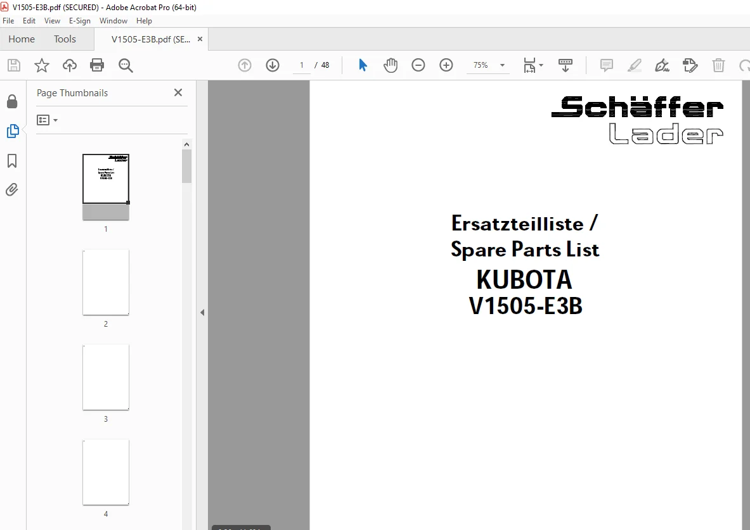The image size is (750, 530).
Task: Select the V1505-E3B.pdf document tab
Action: tap(151, 39)
